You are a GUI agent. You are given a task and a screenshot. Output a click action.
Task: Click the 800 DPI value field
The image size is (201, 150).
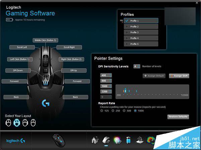point(106,81)
